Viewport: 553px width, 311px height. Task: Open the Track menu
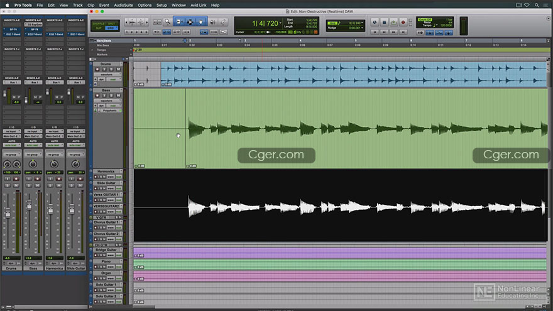point(77,5)
